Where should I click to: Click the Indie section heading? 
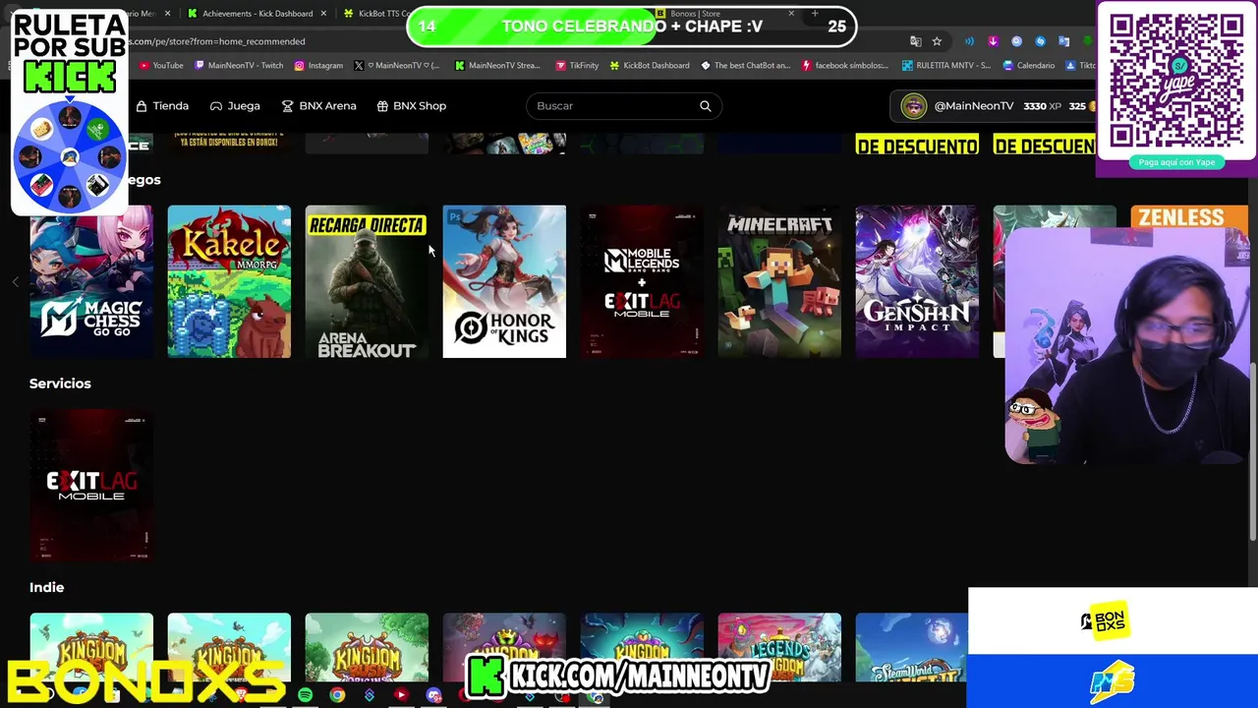(x=46, y=587)
